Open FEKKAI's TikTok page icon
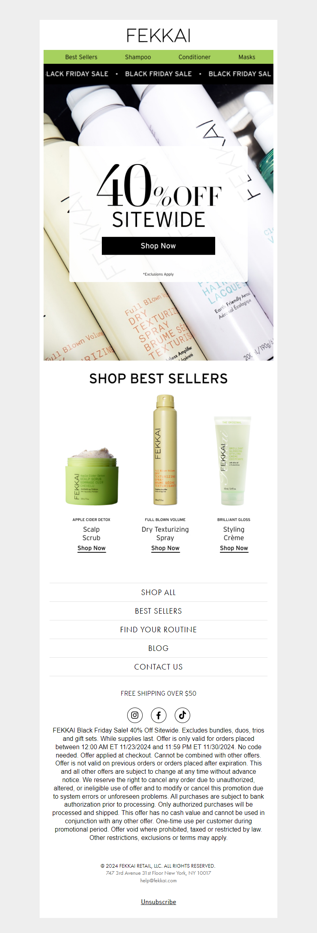This screenshot has width=317, height=933. coord(182,715)
